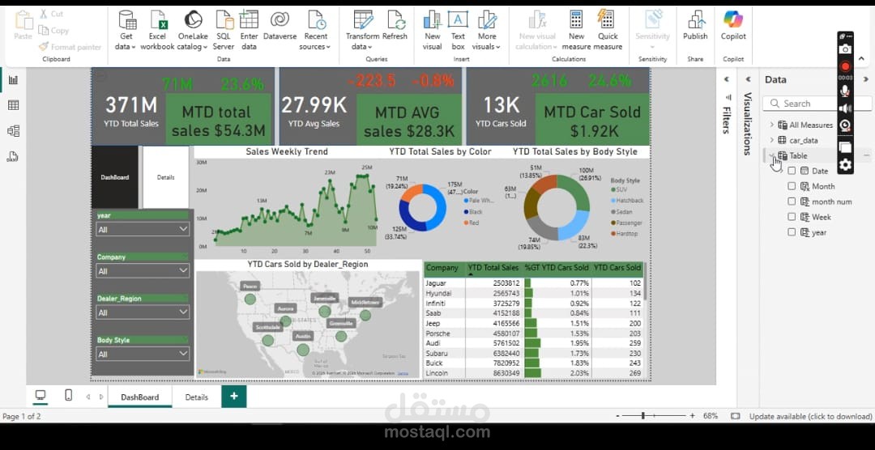875x450 pixels.
Task: Create a Quick measure
Action: [x=608, y=30]
